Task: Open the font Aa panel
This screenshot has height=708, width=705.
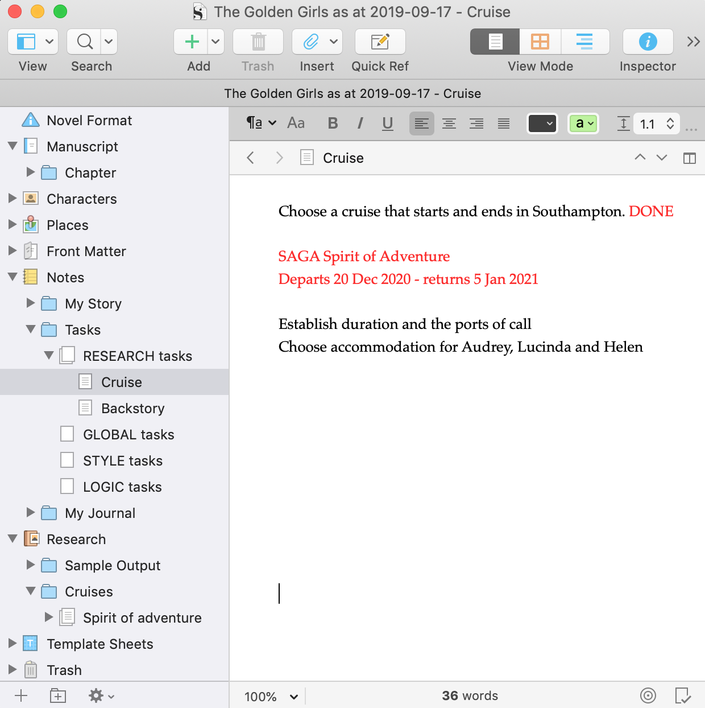Action: pyautogui.click(x=296, y=123)
